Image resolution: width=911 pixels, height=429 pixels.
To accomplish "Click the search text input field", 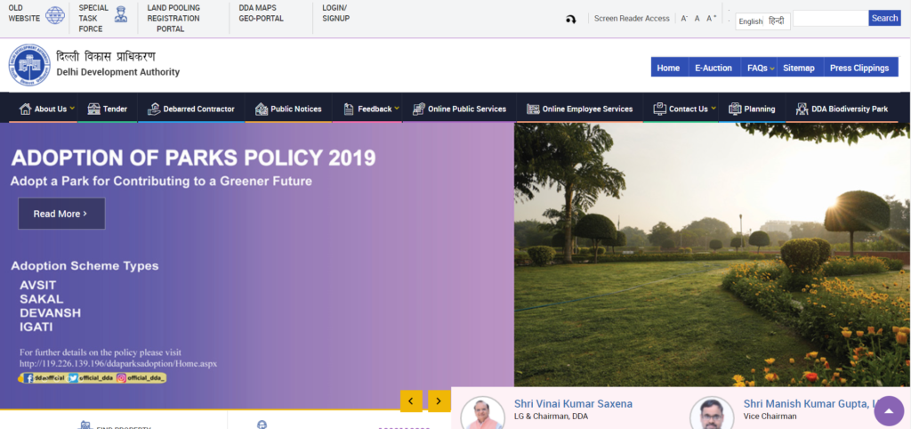I will coord(829,18).
